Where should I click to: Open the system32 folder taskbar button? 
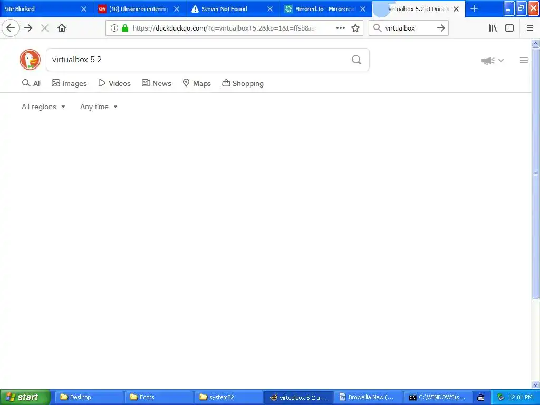click(228, 397)
